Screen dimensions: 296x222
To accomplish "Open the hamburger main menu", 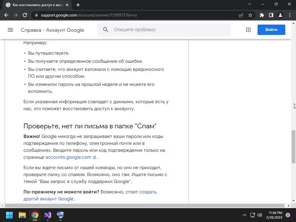I will pyautogui.click(x=10, y=30).
